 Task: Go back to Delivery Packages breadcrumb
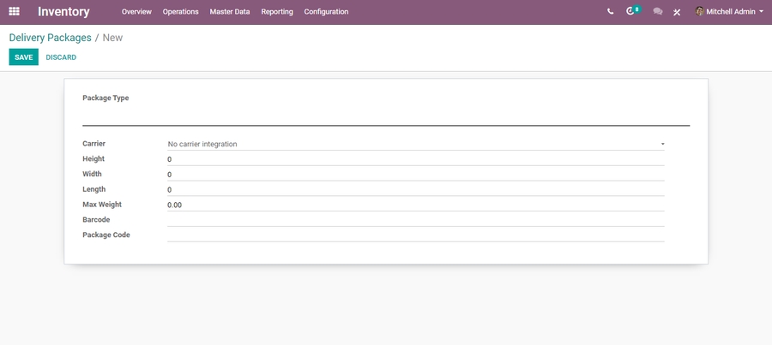point(50,38)
